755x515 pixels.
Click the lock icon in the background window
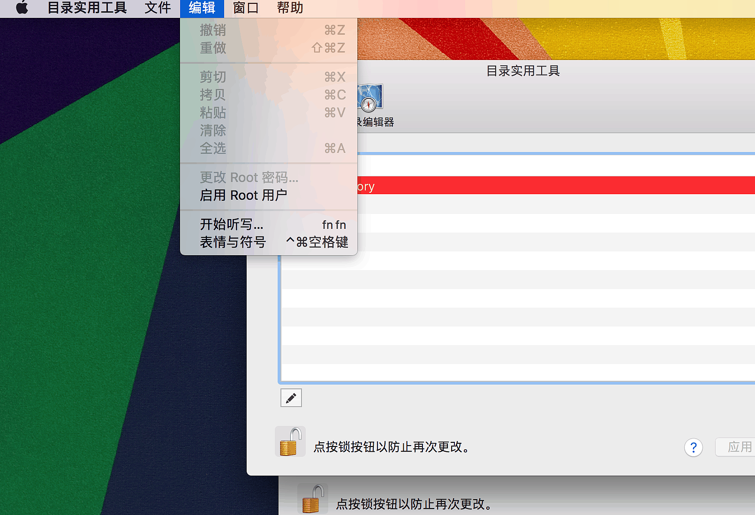313,499
